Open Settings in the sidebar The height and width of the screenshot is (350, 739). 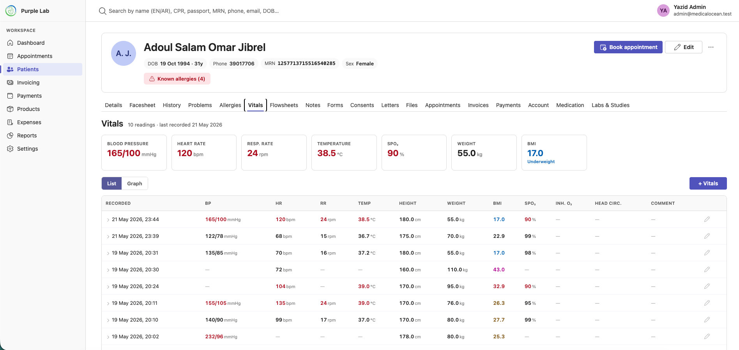[x=43, y=149]
